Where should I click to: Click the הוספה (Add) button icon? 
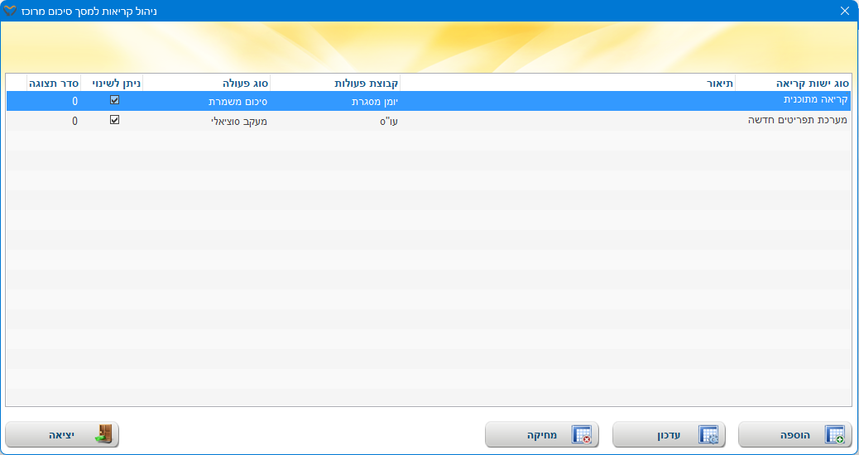(x=834, y=434)
